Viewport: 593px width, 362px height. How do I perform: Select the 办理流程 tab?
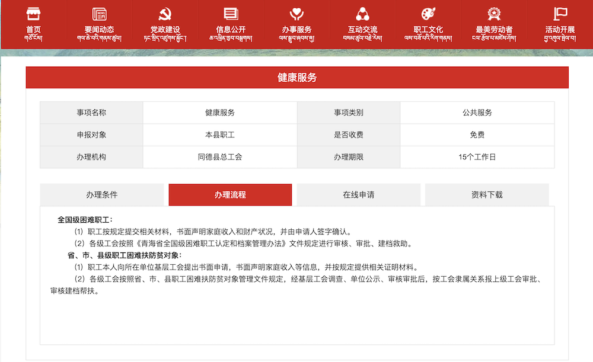[x=230, y=195]
